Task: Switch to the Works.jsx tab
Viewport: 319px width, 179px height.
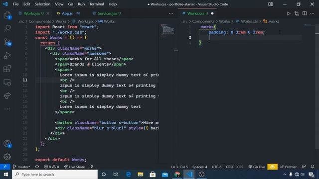Action: click(31, 13)
